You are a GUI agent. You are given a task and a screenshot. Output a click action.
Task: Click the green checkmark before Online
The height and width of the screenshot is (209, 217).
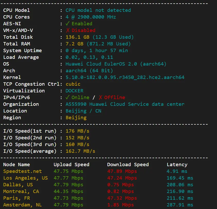pos(67,97)
